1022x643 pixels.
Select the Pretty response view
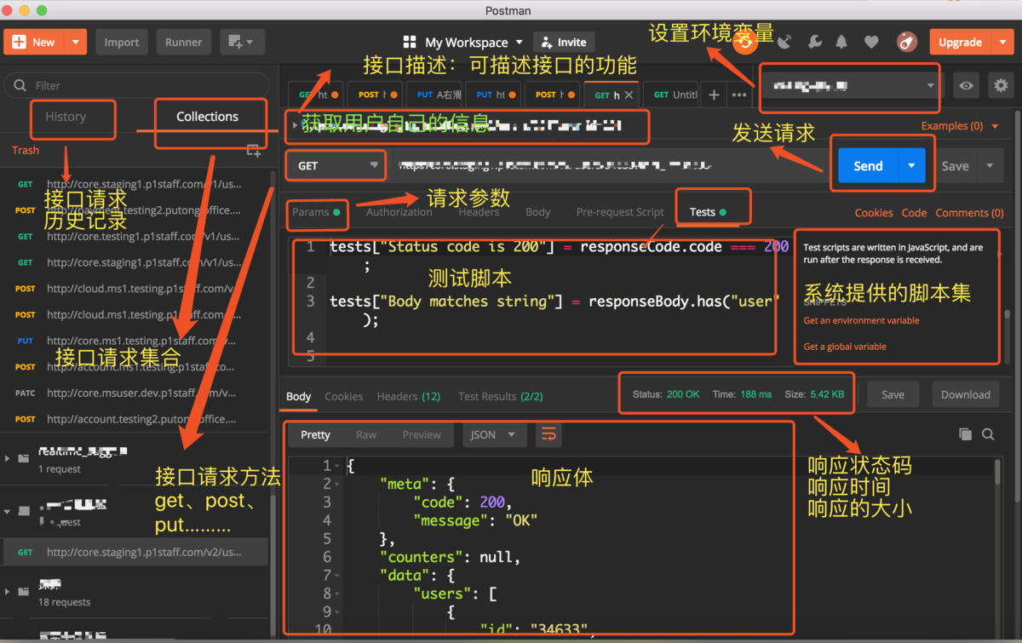tap(315, 434)
